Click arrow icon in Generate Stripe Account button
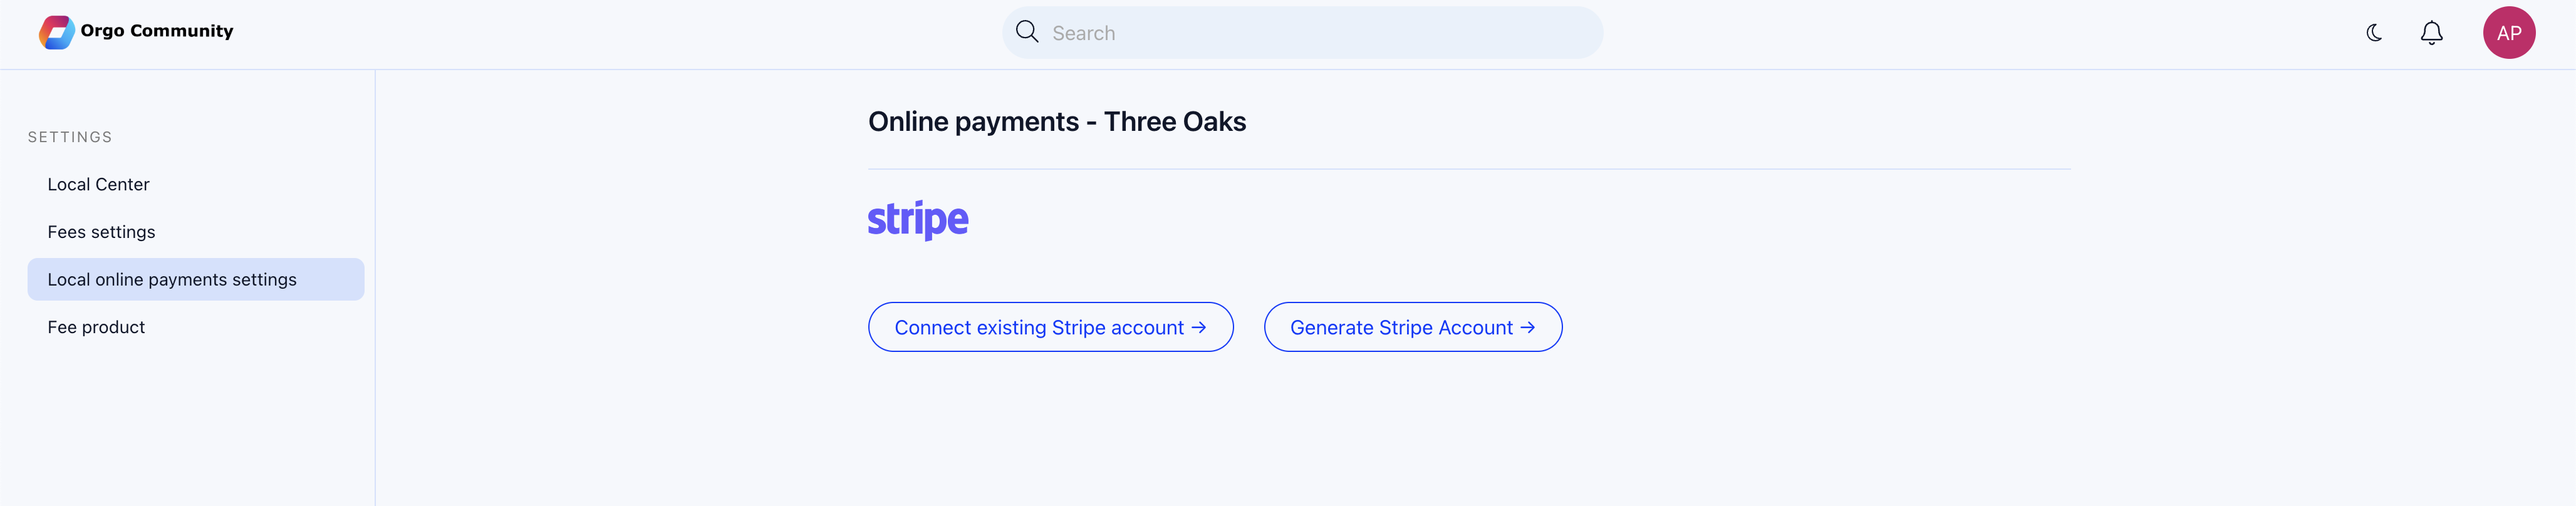2576x506 pixels. 1528,327
